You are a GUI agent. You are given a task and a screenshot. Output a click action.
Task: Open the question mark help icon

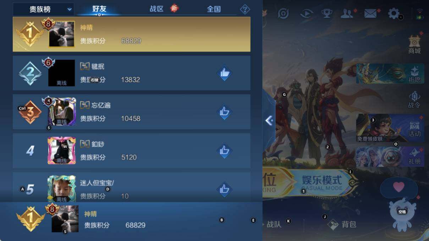coord(245,9)
